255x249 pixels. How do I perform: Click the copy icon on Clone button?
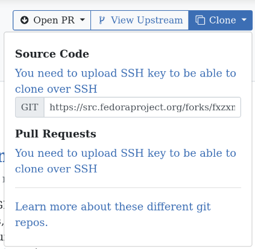point(200,20)
